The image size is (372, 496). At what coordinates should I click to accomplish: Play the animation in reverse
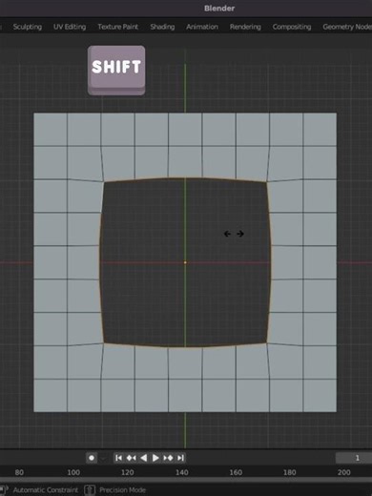[143, 458]
